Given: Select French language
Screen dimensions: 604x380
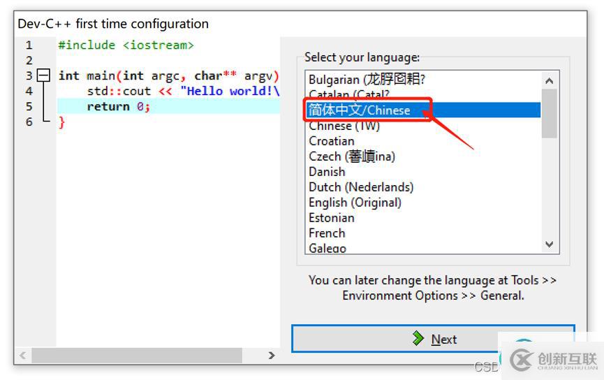Looking at the screenshot, I should [423, 233].
